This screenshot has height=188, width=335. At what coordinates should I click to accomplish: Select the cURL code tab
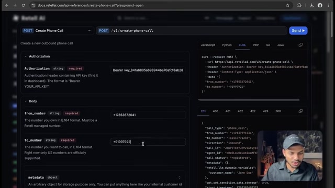point(242,45)
